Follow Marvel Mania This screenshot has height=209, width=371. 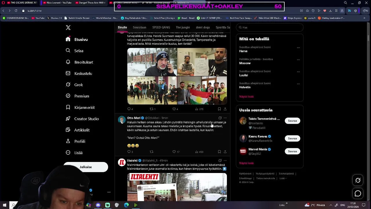point(292,151)
